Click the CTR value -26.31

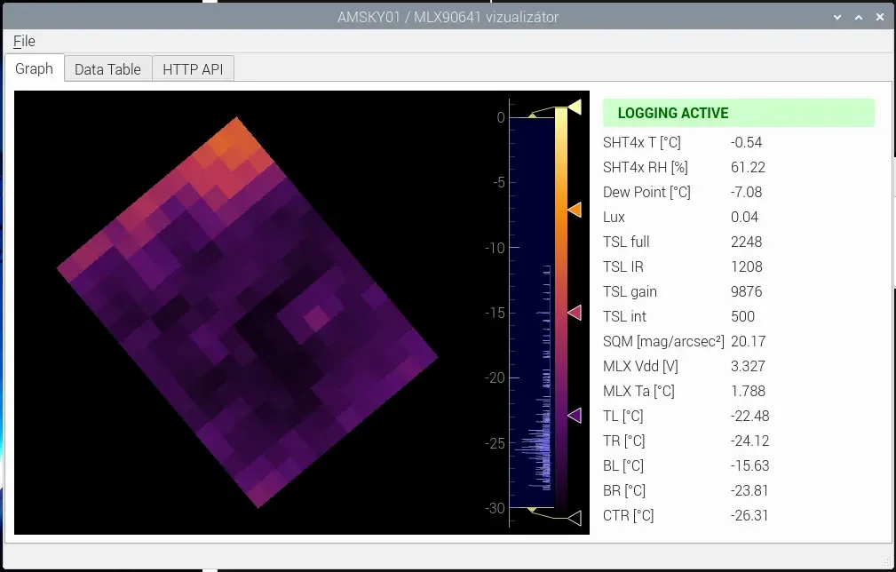click(x=749, y=515)
